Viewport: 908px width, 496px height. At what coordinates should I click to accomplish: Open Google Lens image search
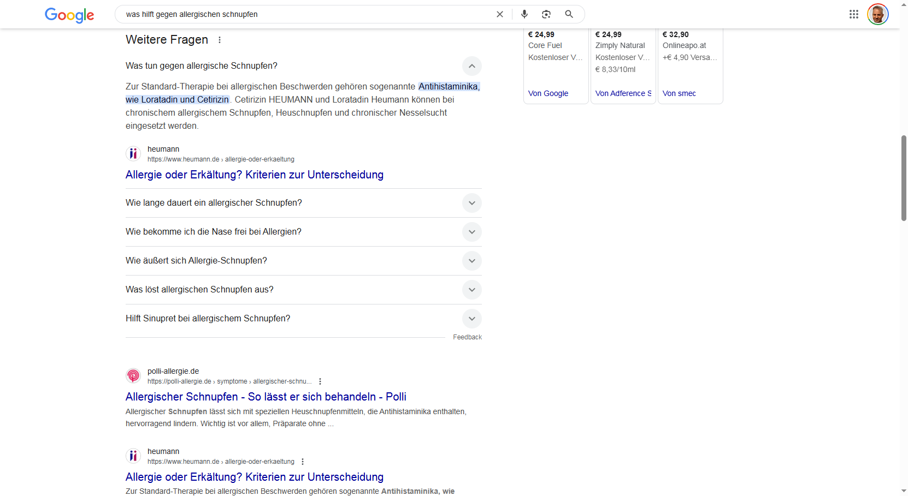tap(546, 14)
